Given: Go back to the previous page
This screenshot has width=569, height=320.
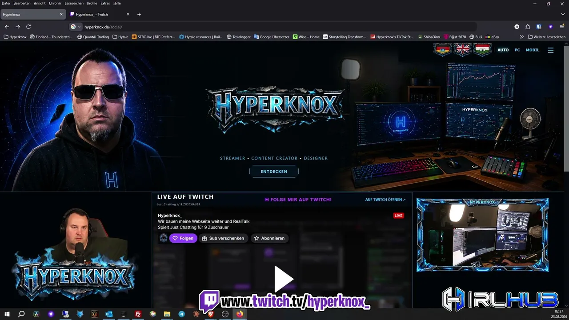Looking at the screenshot, I should coord(7,27).
